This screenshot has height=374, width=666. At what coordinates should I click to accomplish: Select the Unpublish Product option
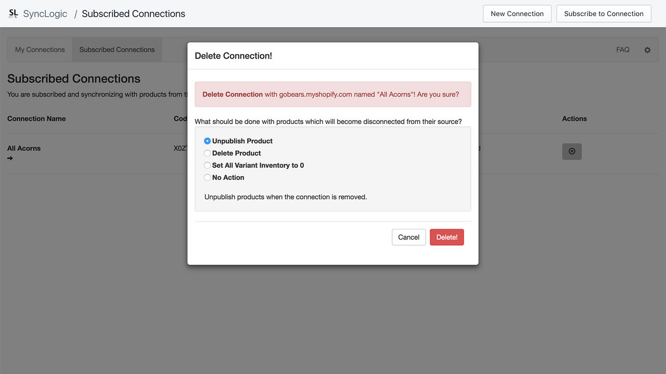click(207, 140)
